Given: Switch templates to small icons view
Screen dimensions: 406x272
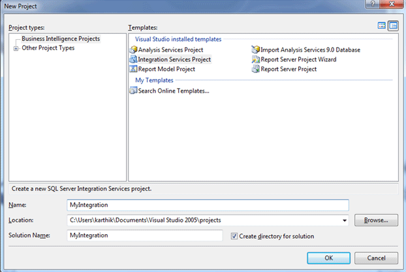Looking at the screenshot, I should (x=393, y=25).
